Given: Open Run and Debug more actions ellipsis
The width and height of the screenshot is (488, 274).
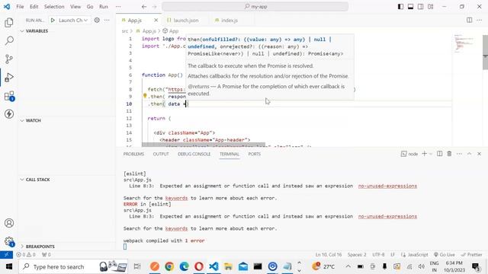Looking at the screenshot, I should tap(107, 21).
